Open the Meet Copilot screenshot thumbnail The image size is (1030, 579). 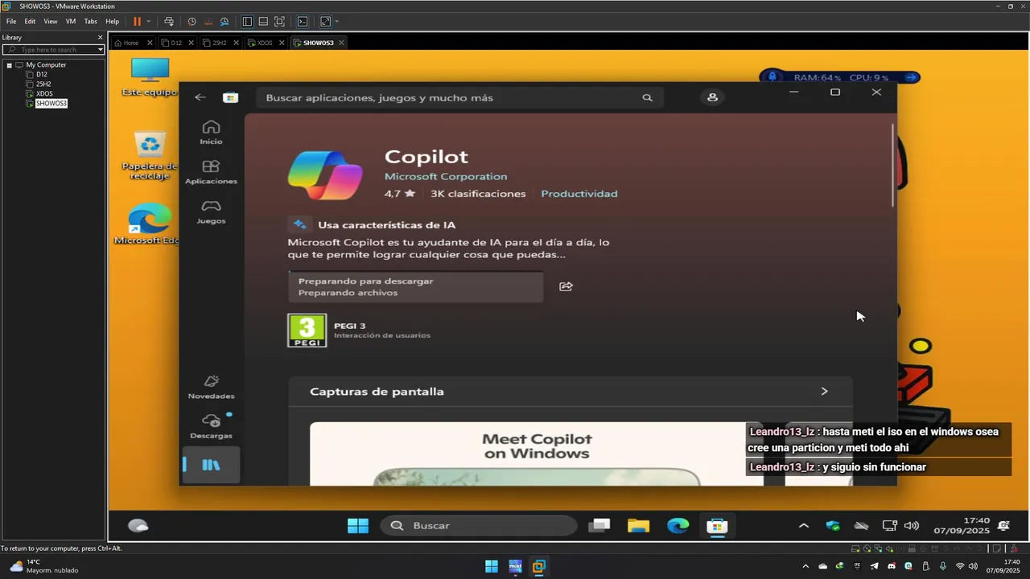coord(536,454)
